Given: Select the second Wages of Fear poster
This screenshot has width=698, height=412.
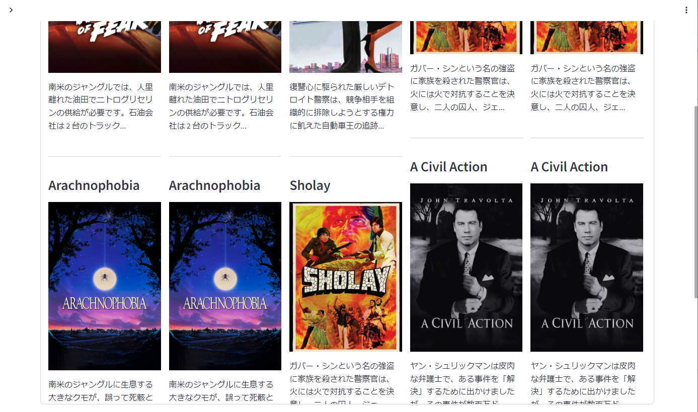Looking at the screenshot, I should (225, 47).
